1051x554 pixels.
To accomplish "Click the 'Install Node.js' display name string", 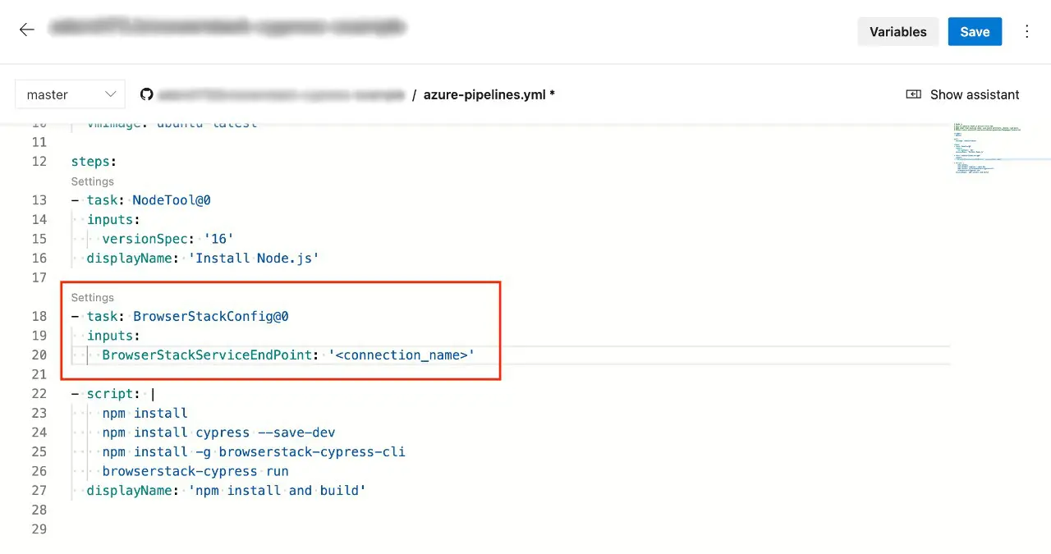I will (254, 258).
